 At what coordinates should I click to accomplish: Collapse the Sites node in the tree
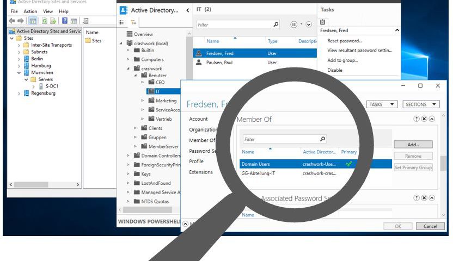pos(12,38)
